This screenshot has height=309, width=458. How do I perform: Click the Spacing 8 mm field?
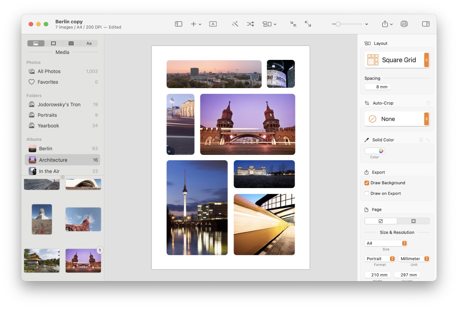(x=377, y=87)
